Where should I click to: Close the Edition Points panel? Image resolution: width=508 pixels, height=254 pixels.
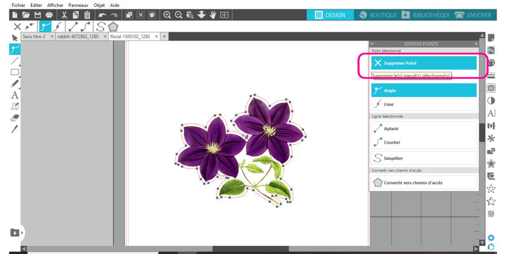[x=476, y=44]
